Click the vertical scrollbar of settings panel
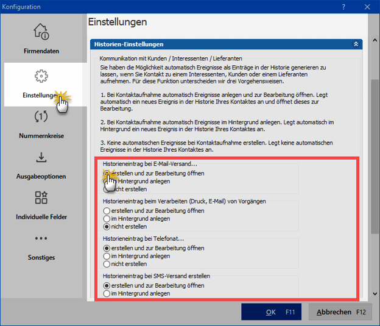Viewport: 380px width, 326px height. click(x=375, y=183)
